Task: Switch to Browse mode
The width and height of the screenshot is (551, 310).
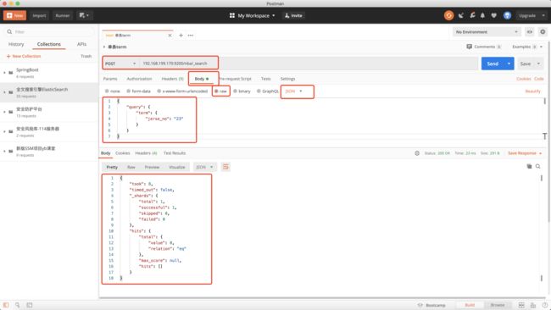Action: (498, 305)
